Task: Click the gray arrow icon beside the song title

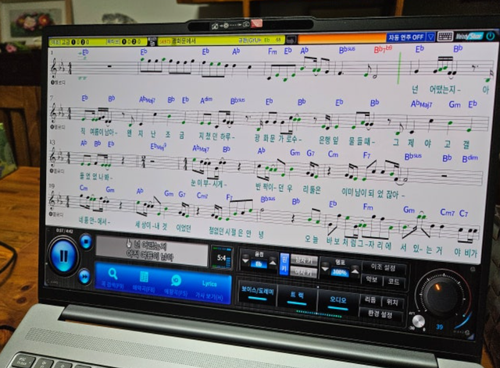Action: coord(291,40)
